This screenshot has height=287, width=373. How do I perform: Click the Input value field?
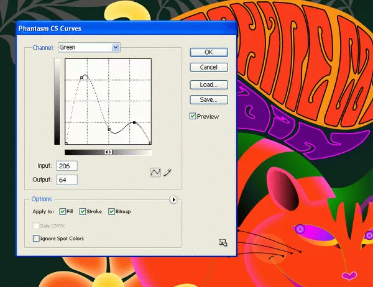tap(67, 166)
